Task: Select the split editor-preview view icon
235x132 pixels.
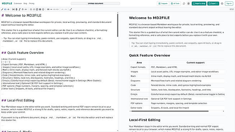Action: [5, 9]
